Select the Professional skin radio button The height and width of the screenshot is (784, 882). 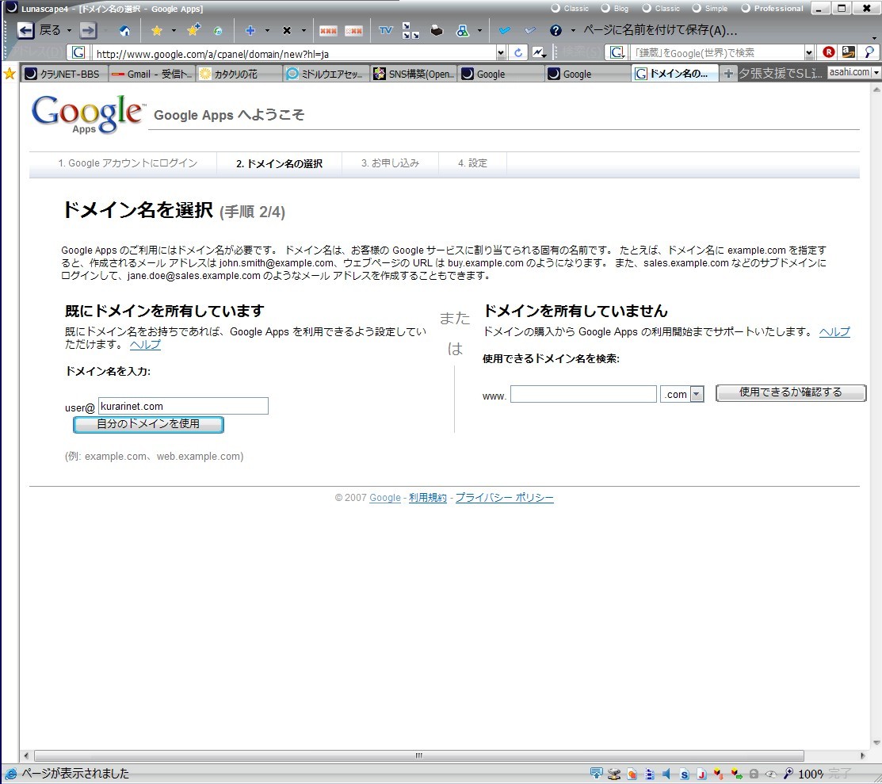[746, 9]
